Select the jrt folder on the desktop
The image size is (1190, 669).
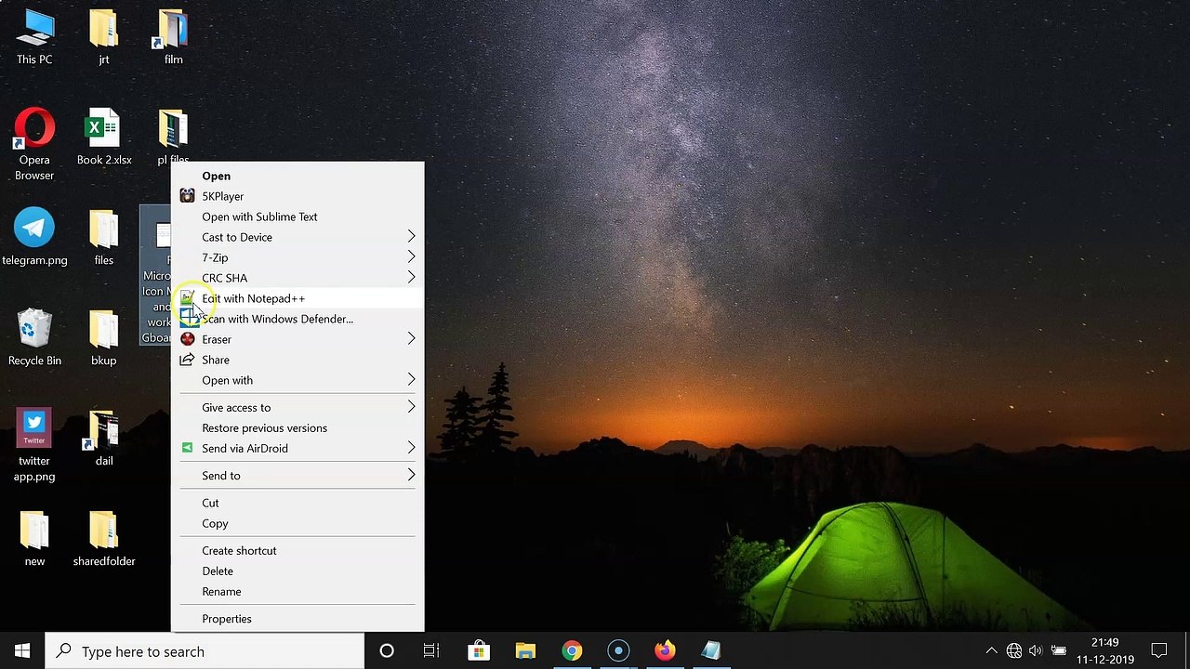tap(104, 37)
